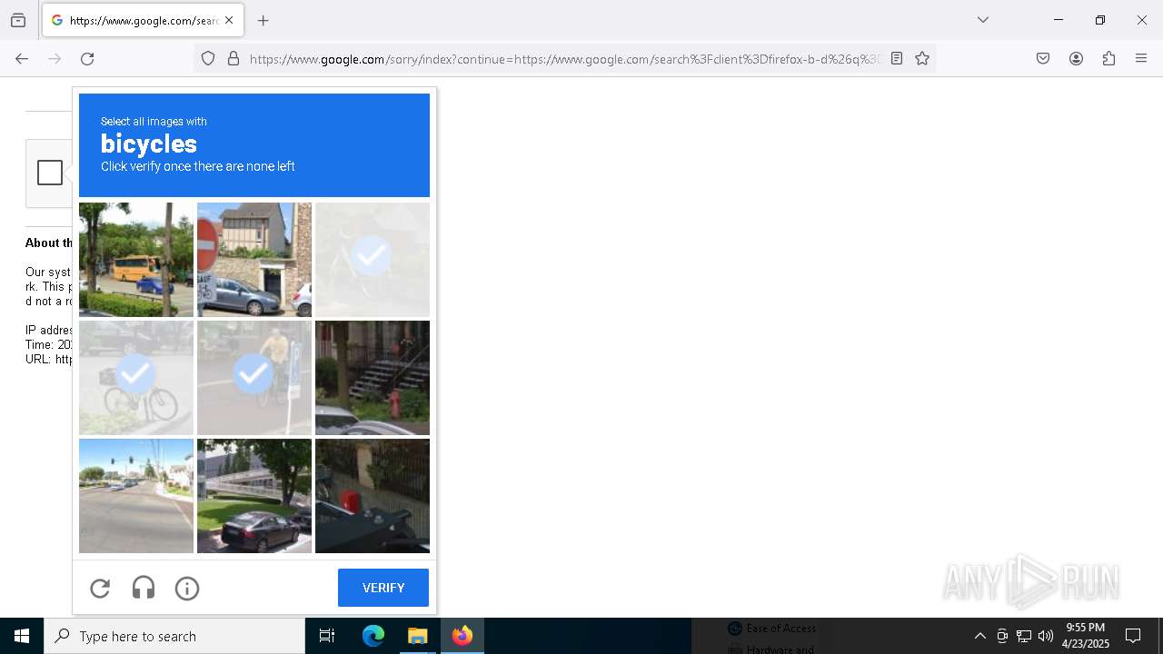Open the volume speaker tray icon
Screen dimensions: 1163x654
coord(1046,636)
